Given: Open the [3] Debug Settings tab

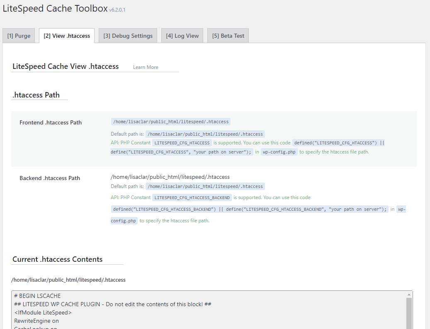Looking at the screenshot, I should pyautogui.click(x=128, y=36).
